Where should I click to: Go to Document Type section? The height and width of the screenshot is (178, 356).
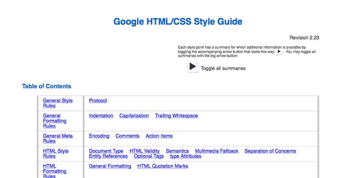coord(106,151)
